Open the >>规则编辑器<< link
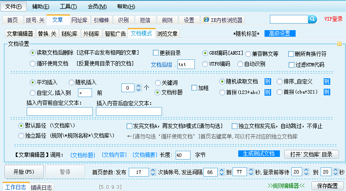Viewport: 346px width, 191px height. (286, 186)
